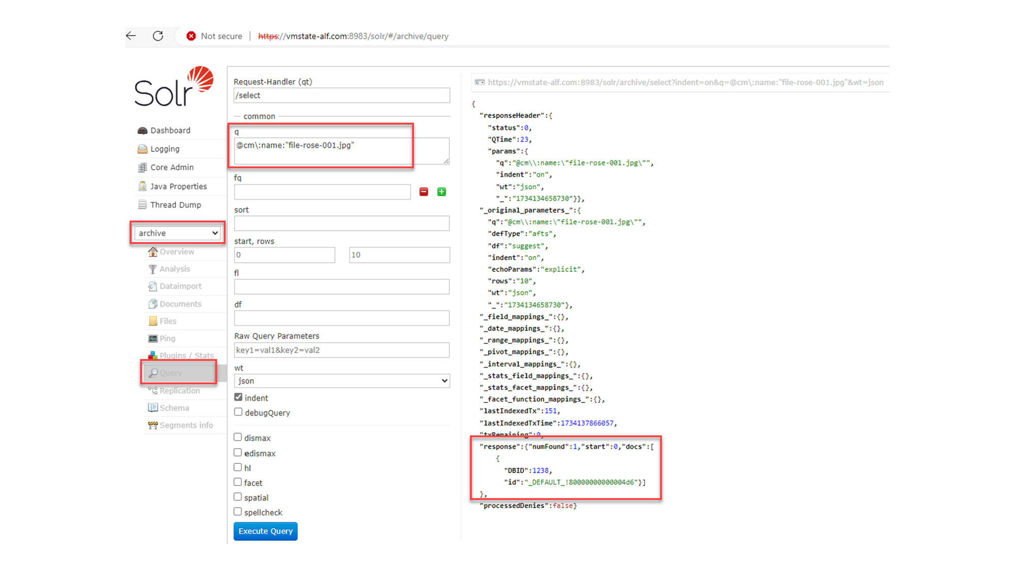Select Ping in core menu
Screen dimensions: 1015x571
point(167,339)
